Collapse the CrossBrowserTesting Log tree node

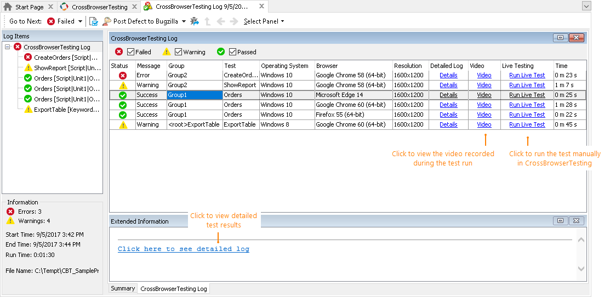7,47
